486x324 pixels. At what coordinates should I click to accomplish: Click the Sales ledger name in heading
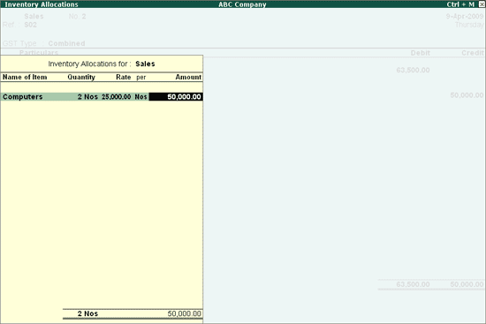[x=145, y=64]
